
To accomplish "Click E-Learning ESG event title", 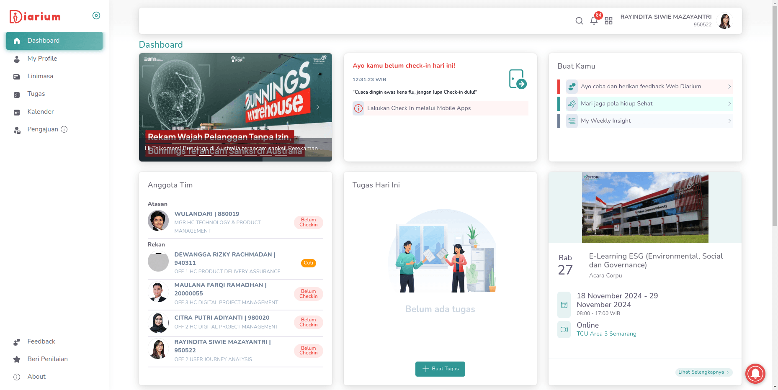I will (656, 260).
